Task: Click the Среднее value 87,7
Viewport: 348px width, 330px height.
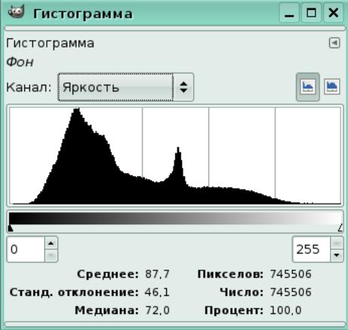Action: click(157, 274)
